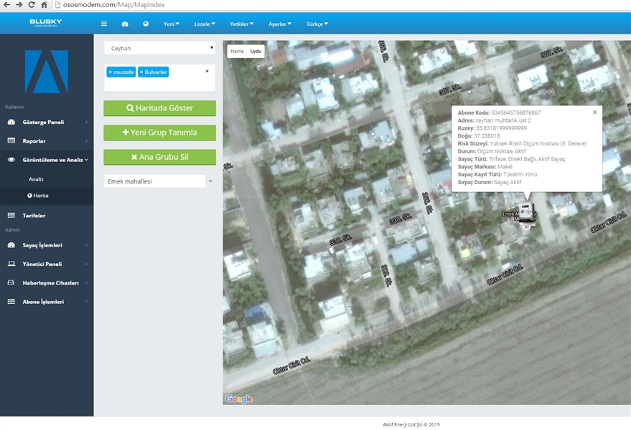Click the Emek mahallesi field
The width and height of the screenshot is (631, 430).
pyautogui.click(x=154, y=181)
